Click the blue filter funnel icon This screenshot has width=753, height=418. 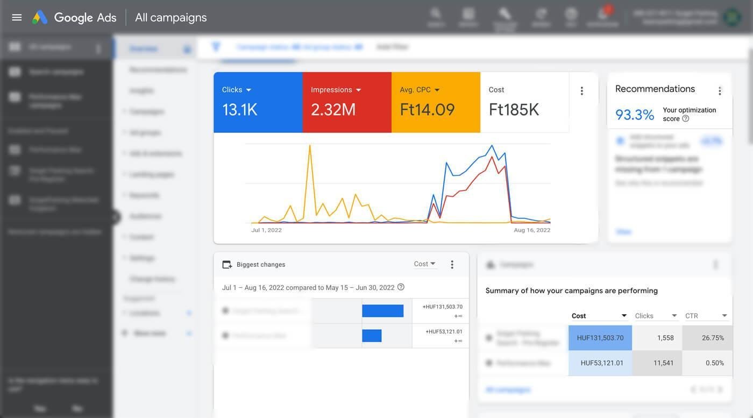coord(216,47)
